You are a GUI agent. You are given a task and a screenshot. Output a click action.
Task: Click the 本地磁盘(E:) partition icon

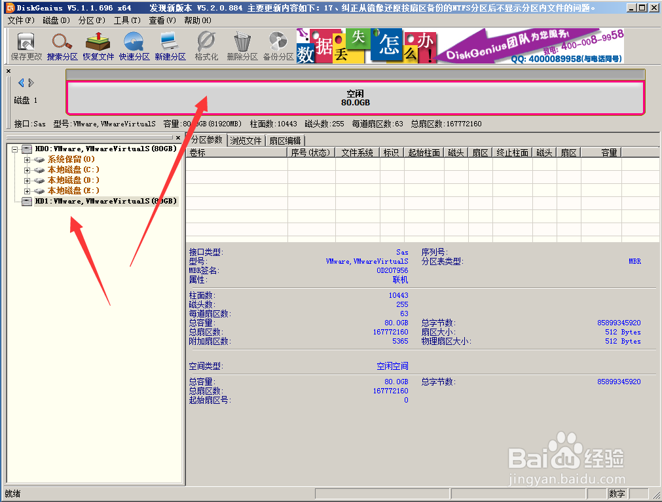click(x=39, y=191)
